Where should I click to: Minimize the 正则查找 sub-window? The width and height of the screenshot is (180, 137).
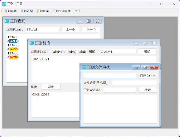pos(80,21)
